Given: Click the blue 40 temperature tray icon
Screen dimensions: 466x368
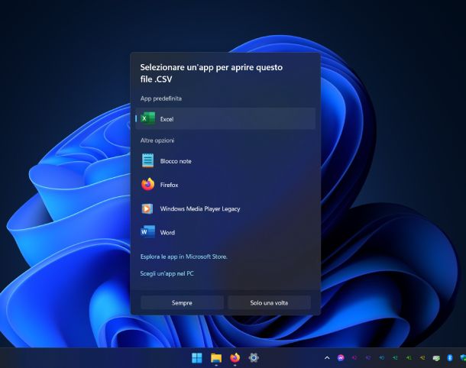Looking at the screenshot, I should pyautogui.click(x=382, y=357).
